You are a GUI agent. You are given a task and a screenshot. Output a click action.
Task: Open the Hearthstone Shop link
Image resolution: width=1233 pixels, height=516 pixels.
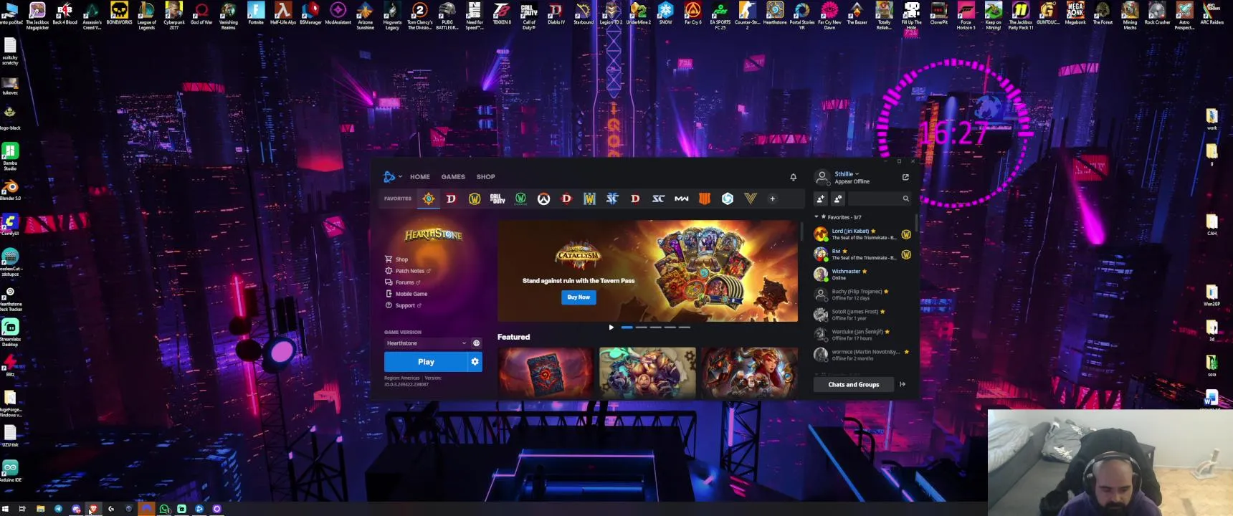point(396,259)
